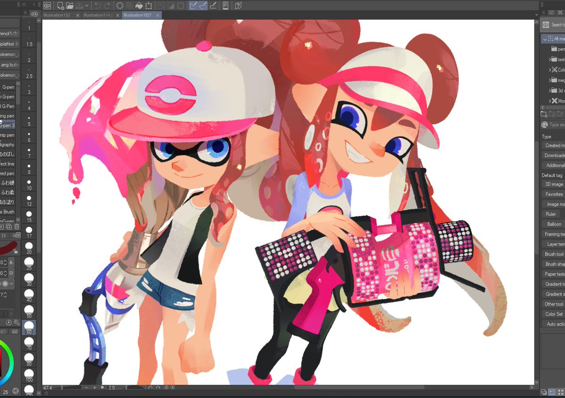Expand the 3d material folder
This screenshot has height=398, width=565.
(x=550, y=90)
